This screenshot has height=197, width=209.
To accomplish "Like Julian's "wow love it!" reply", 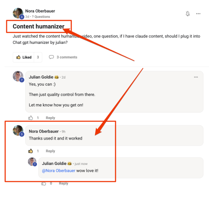I will tap(44, 184).
